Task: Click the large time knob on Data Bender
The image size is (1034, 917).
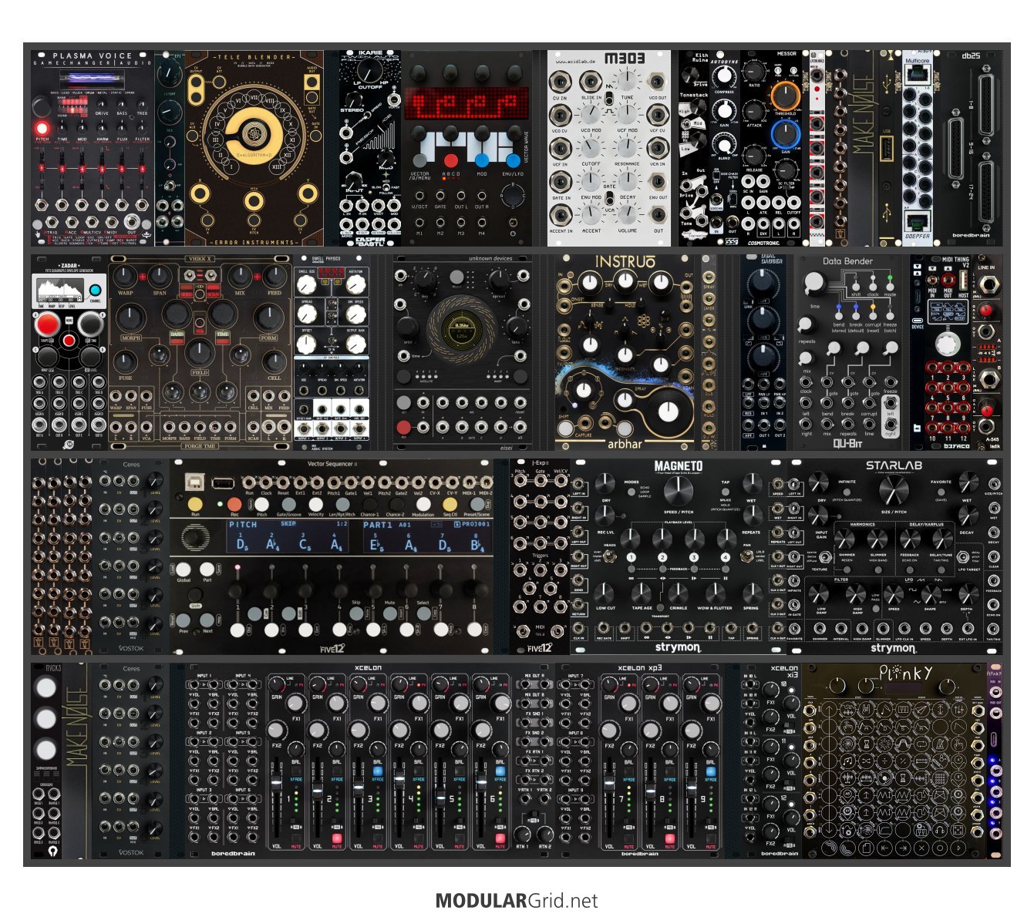Action: [814, 284]
